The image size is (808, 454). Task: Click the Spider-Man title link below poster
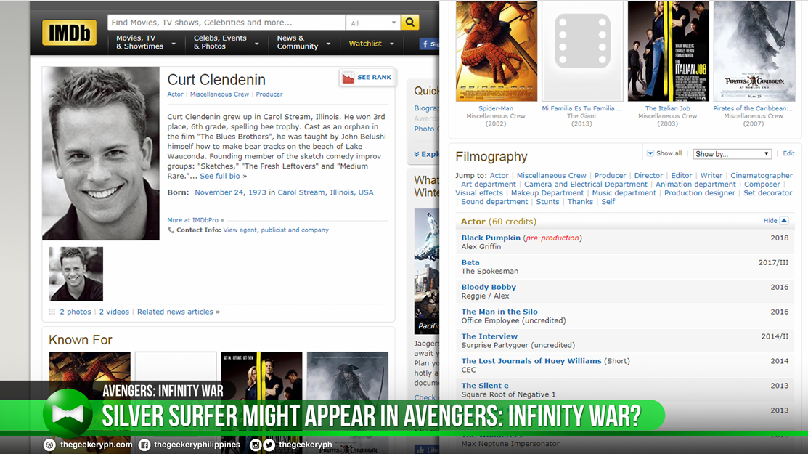pos(496,108)
